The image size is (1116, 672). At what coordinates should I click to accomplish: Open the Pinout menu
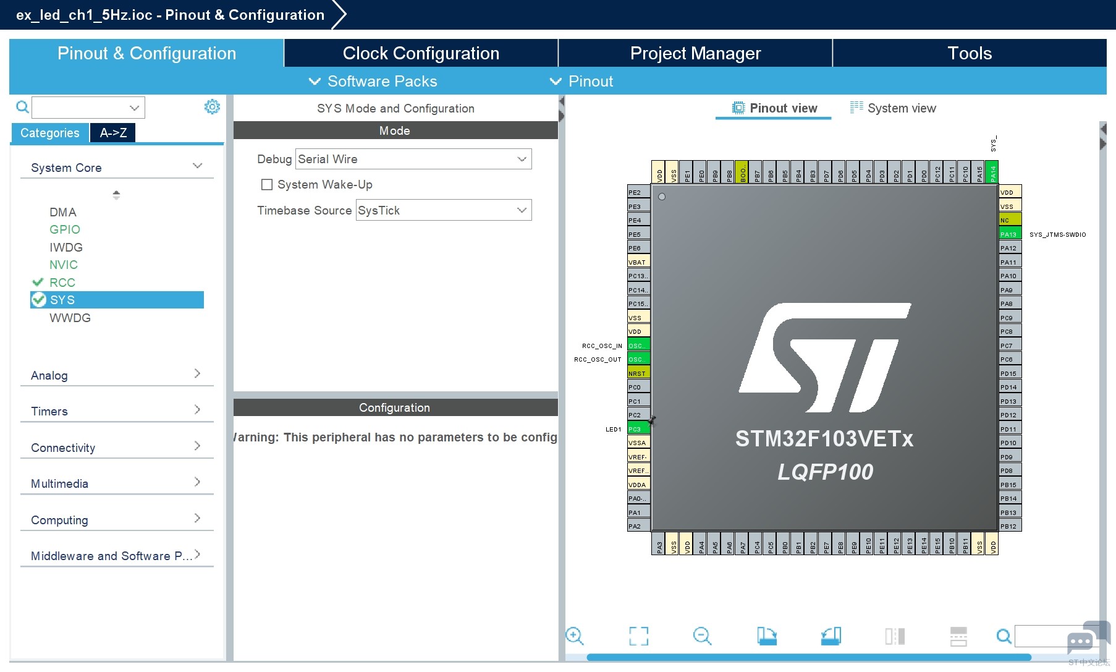point(581,81)
